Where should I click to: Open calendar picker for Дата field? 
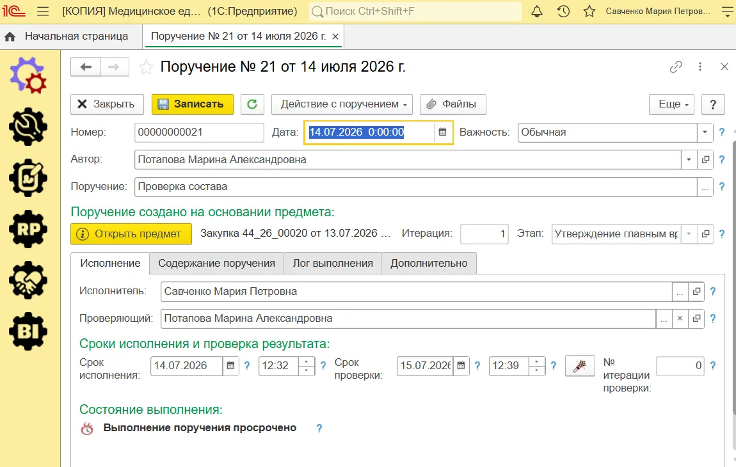pyautogui.click(x=442, y=132)
